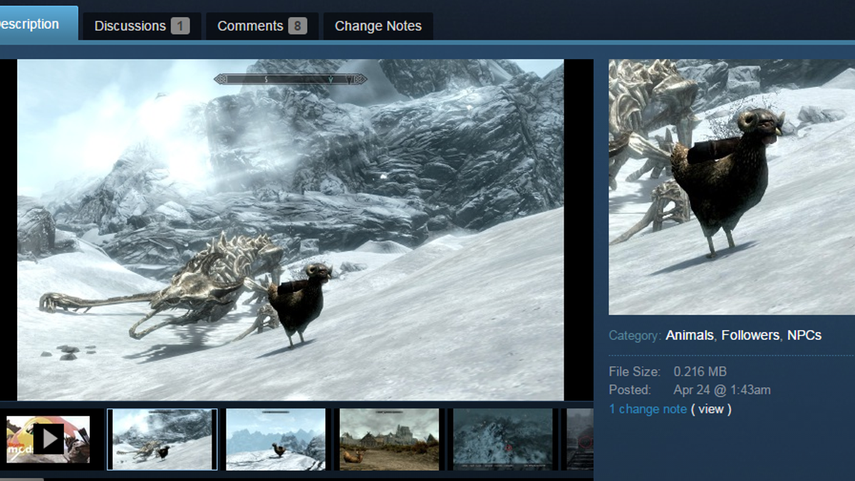Filter by the Animals category
855x481 pixels.
(x=690, y=335)
